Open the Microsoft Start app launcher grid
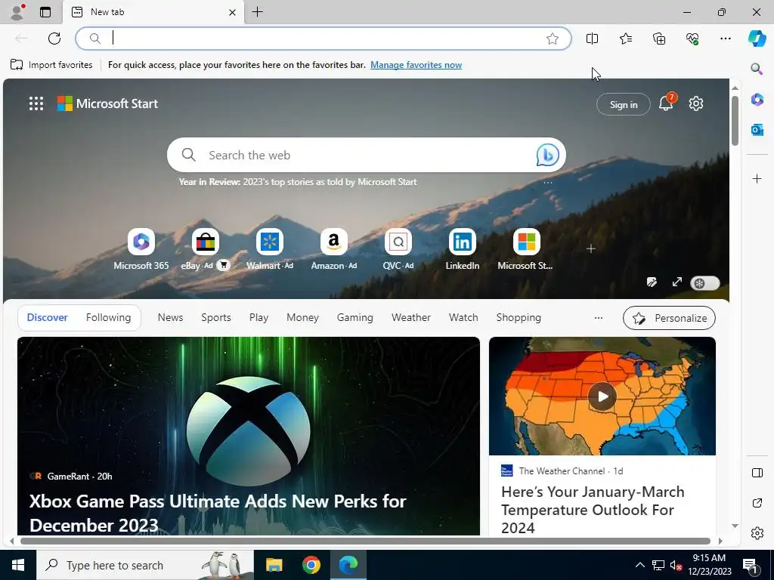The height and width of the screenshot is (580, 774). (36, 103)
